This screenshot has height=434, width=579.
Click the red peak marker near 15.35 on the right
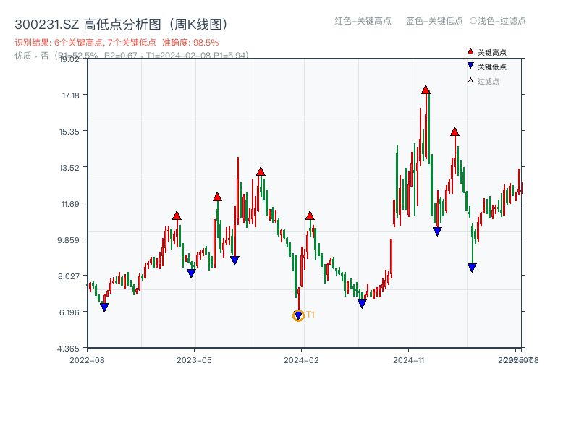(455, 132)
